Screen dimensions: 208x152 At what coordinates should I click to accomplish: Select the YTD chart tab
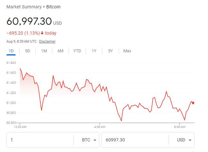pos(77,51)
